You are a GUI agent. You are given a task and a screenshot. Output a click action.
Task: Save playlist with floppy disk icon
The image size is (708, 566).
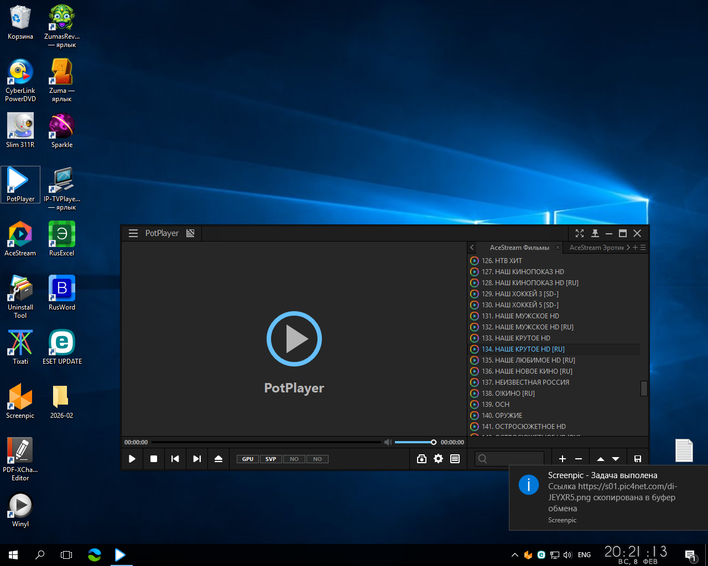(x=637, y=459)
